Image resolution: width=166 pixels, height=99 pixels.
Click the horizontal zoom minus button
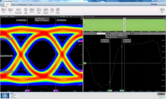click(x=109, y=34)
